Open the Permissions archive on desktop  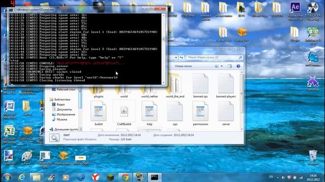tap(63, 158)
